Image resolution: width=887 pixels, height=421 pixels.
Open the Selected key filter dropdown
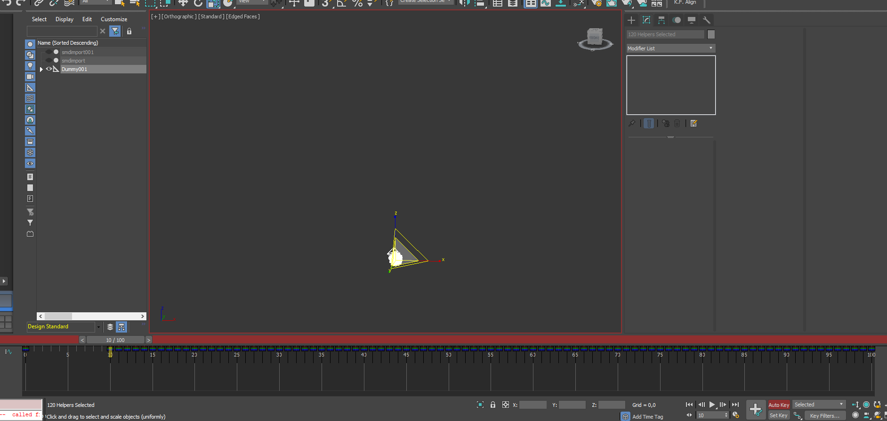click(819, 405)
